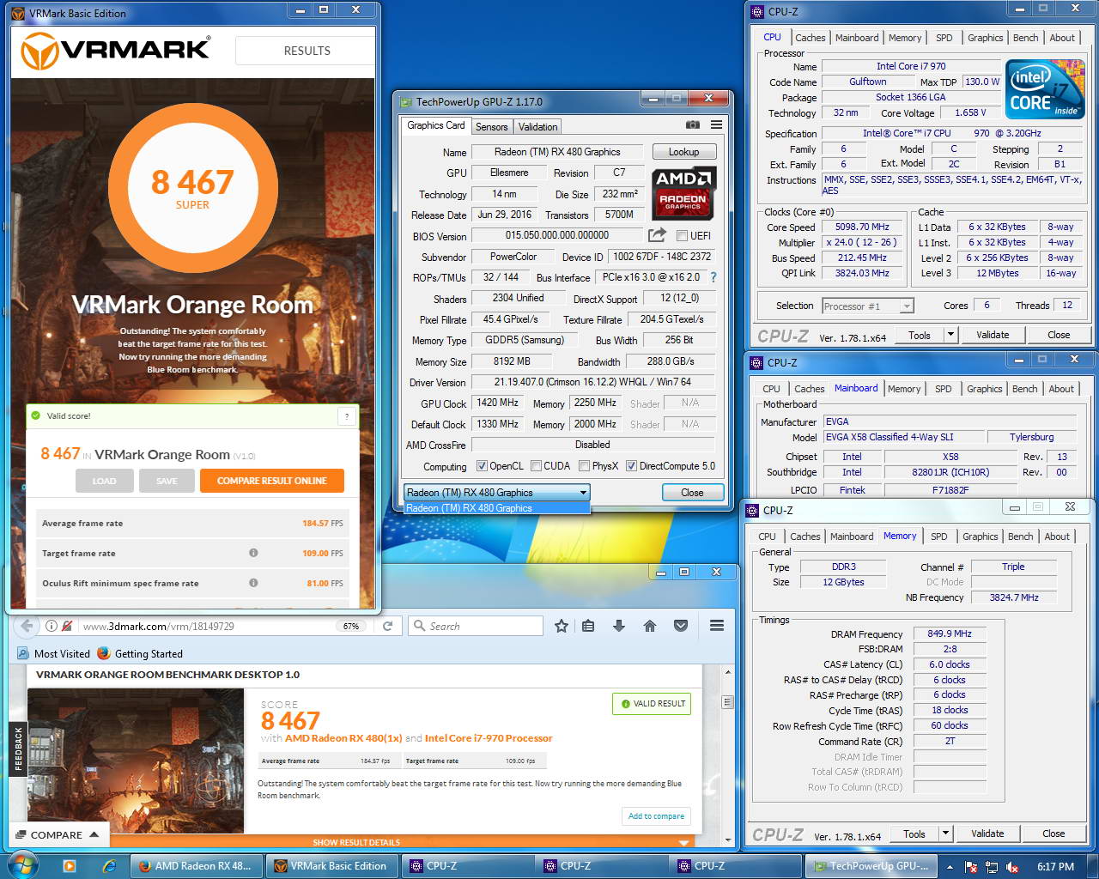1099x879 pixels.
Task: Click the browser back arrow button
Action: (27, 626)
